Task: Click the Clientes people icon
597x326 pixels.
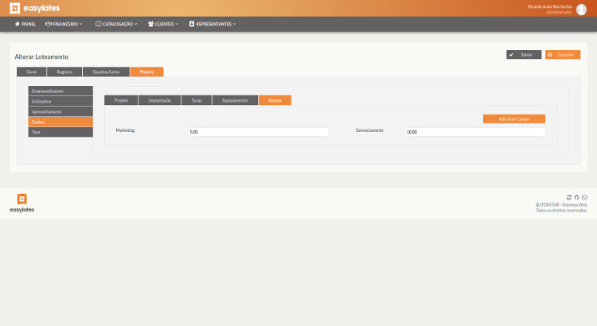Action: click(150, 24)
